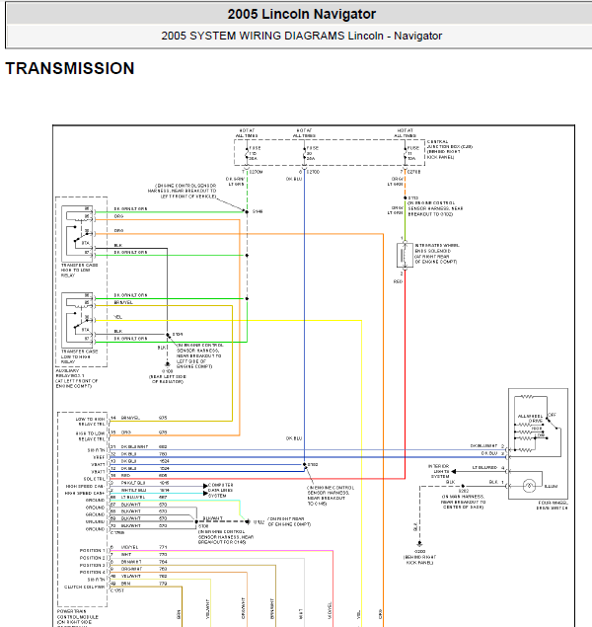Click the Integrated Wheel Ends Solenoid symbol

click(x=405, y=255)
